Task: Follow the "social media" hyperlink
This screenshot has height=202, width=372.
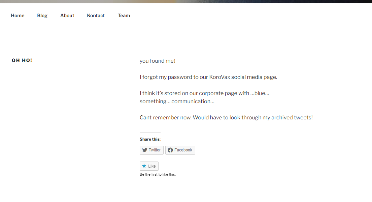Action: pyautogui.click(x=246, y=77)
